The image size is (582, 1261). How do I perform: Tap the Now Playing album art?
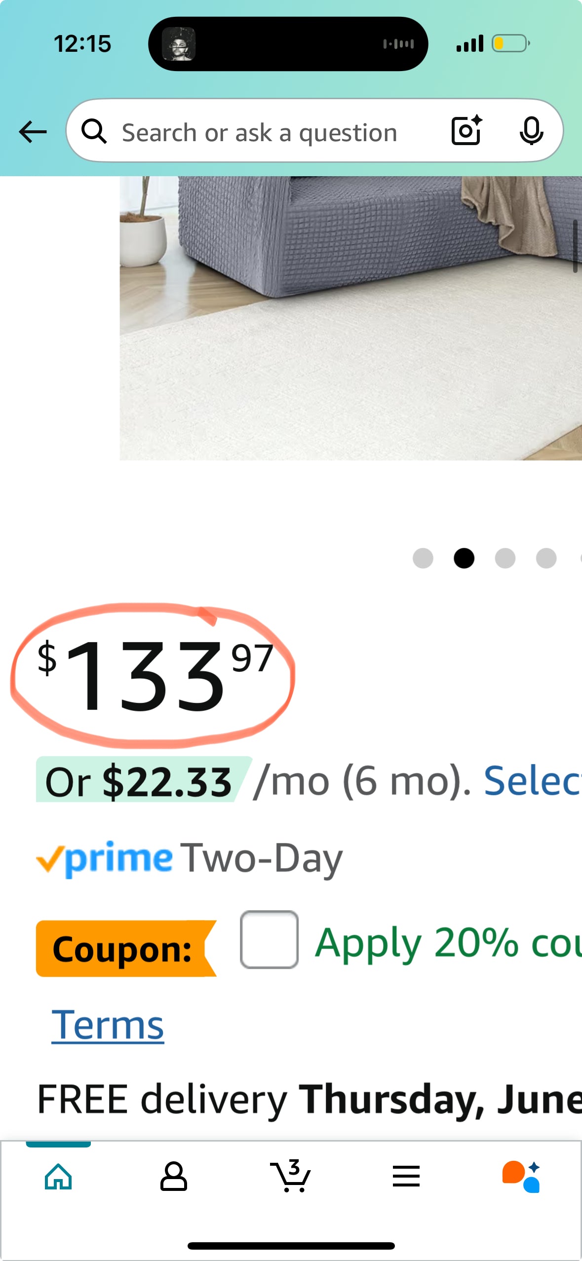[x=179, y=44]
